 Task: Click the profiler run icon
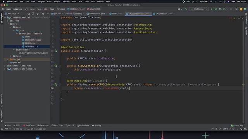point(224,9)
